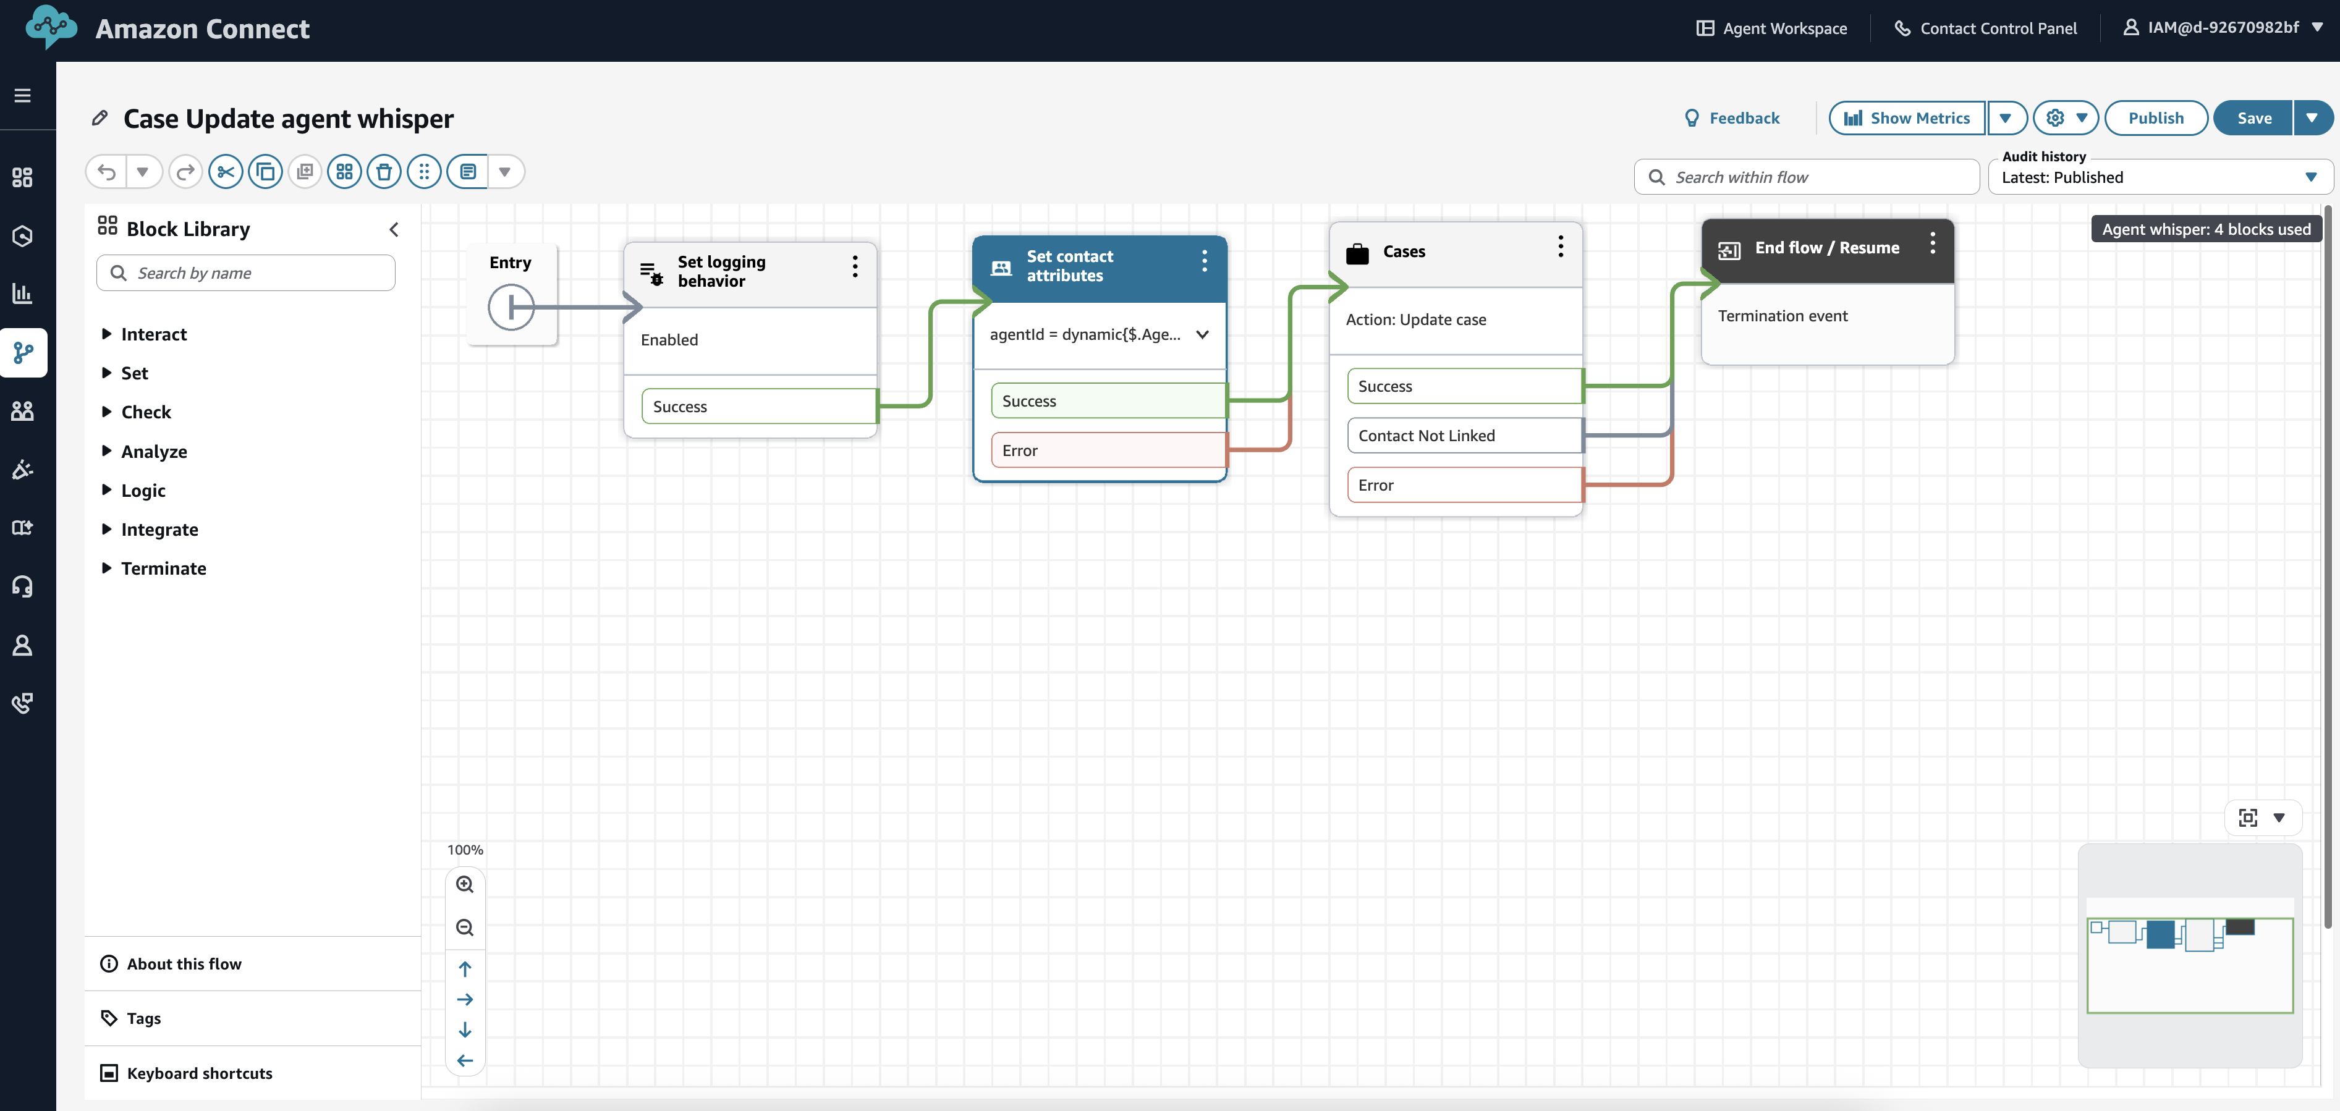2340x1111 pixels.
Task: Open the Users section in the sidebar
Action: click(23, 411)
